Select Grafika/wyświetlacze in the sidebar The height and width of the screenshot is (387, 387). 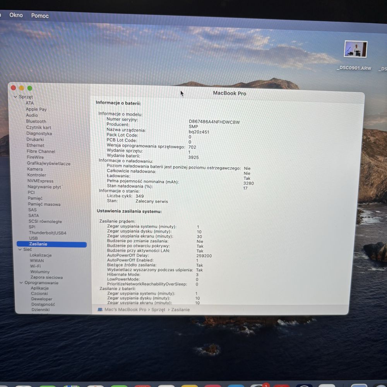click(49, 163)
